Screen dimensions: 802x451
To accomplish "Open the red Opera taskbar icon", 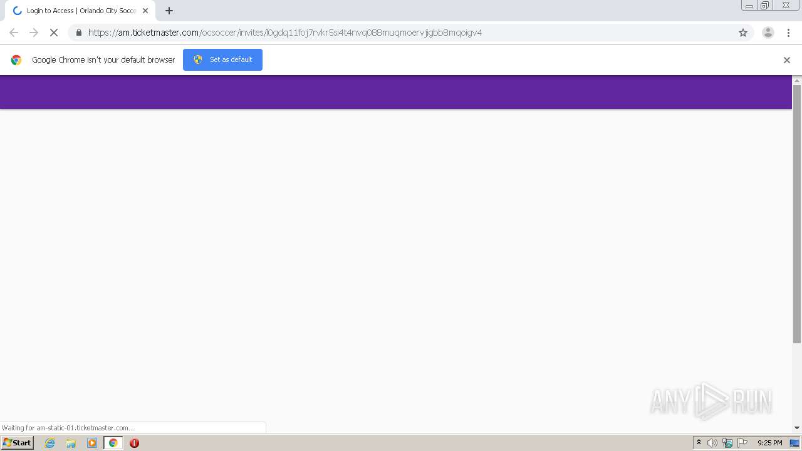I will click(134, 443).
